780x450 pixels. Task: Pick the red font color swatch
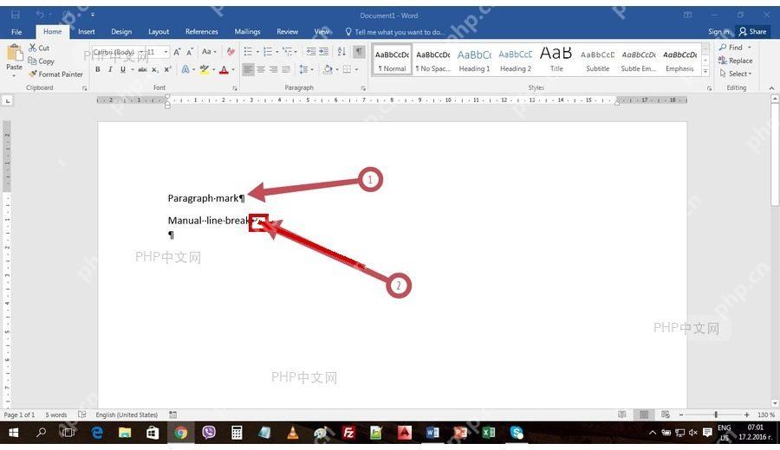224,70
